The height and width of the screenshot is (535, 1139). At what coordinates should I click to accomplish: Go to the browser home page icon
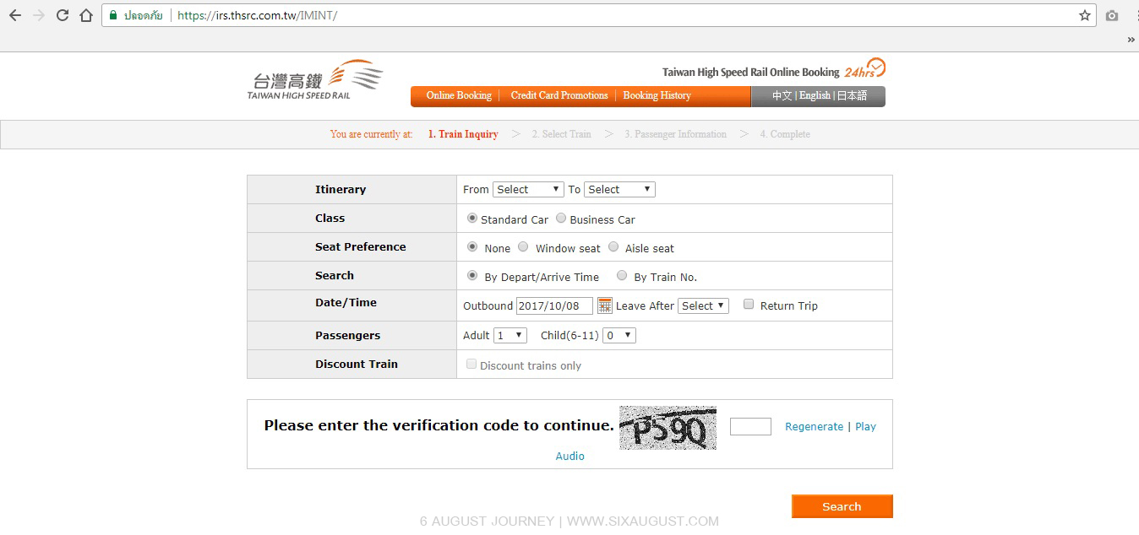pos(86,15)
